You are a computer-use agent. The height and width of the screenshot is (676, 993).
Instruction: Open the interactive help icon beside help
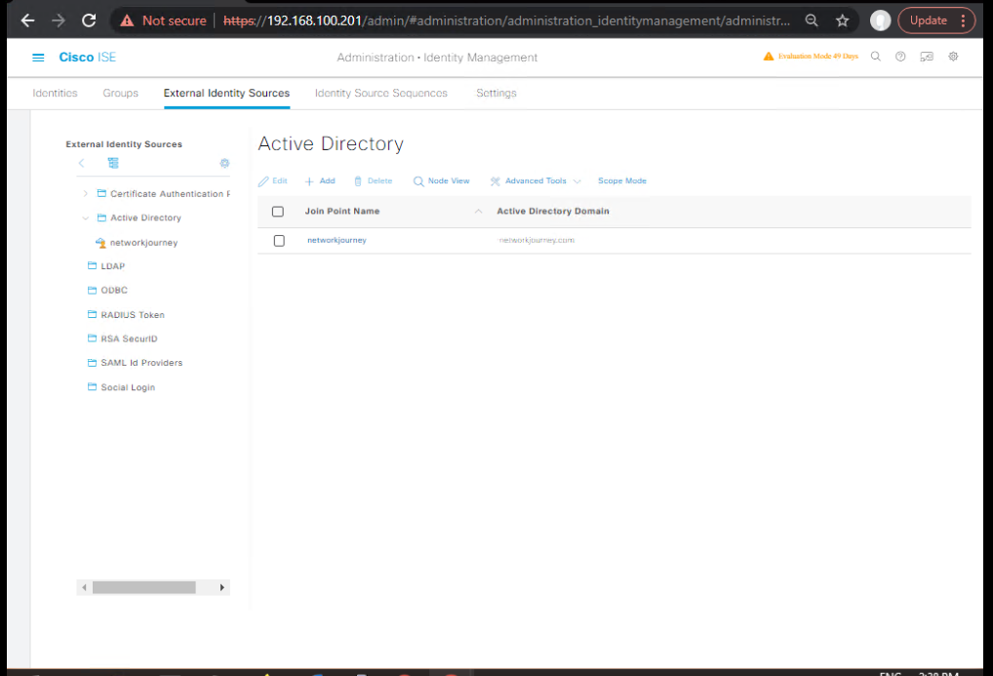point(927,57)
